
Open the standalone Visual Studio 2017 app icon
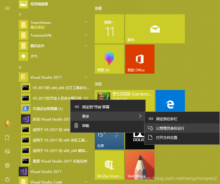click(23, 171)
